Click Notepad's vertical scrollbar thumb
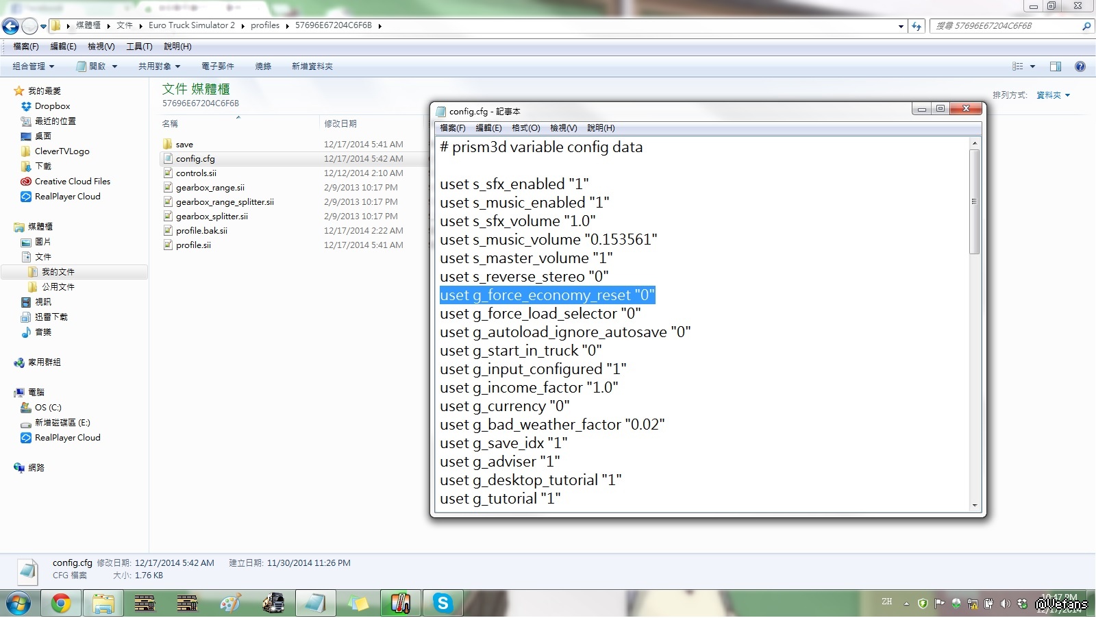 (974, 201)
